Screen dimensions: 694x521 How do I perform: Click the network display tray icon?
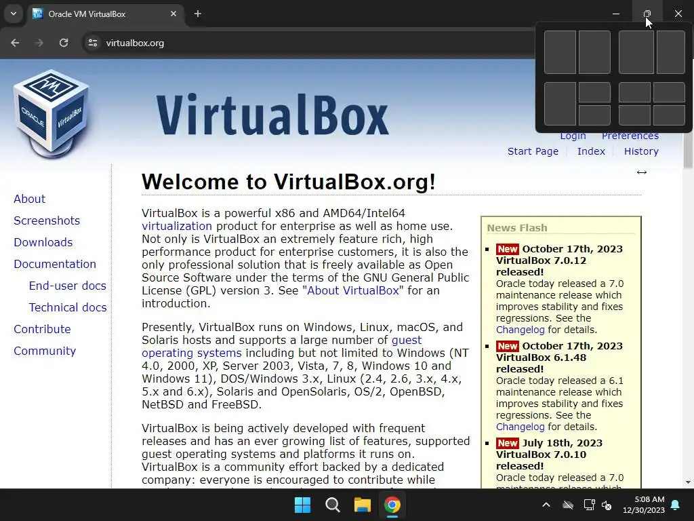589,505
